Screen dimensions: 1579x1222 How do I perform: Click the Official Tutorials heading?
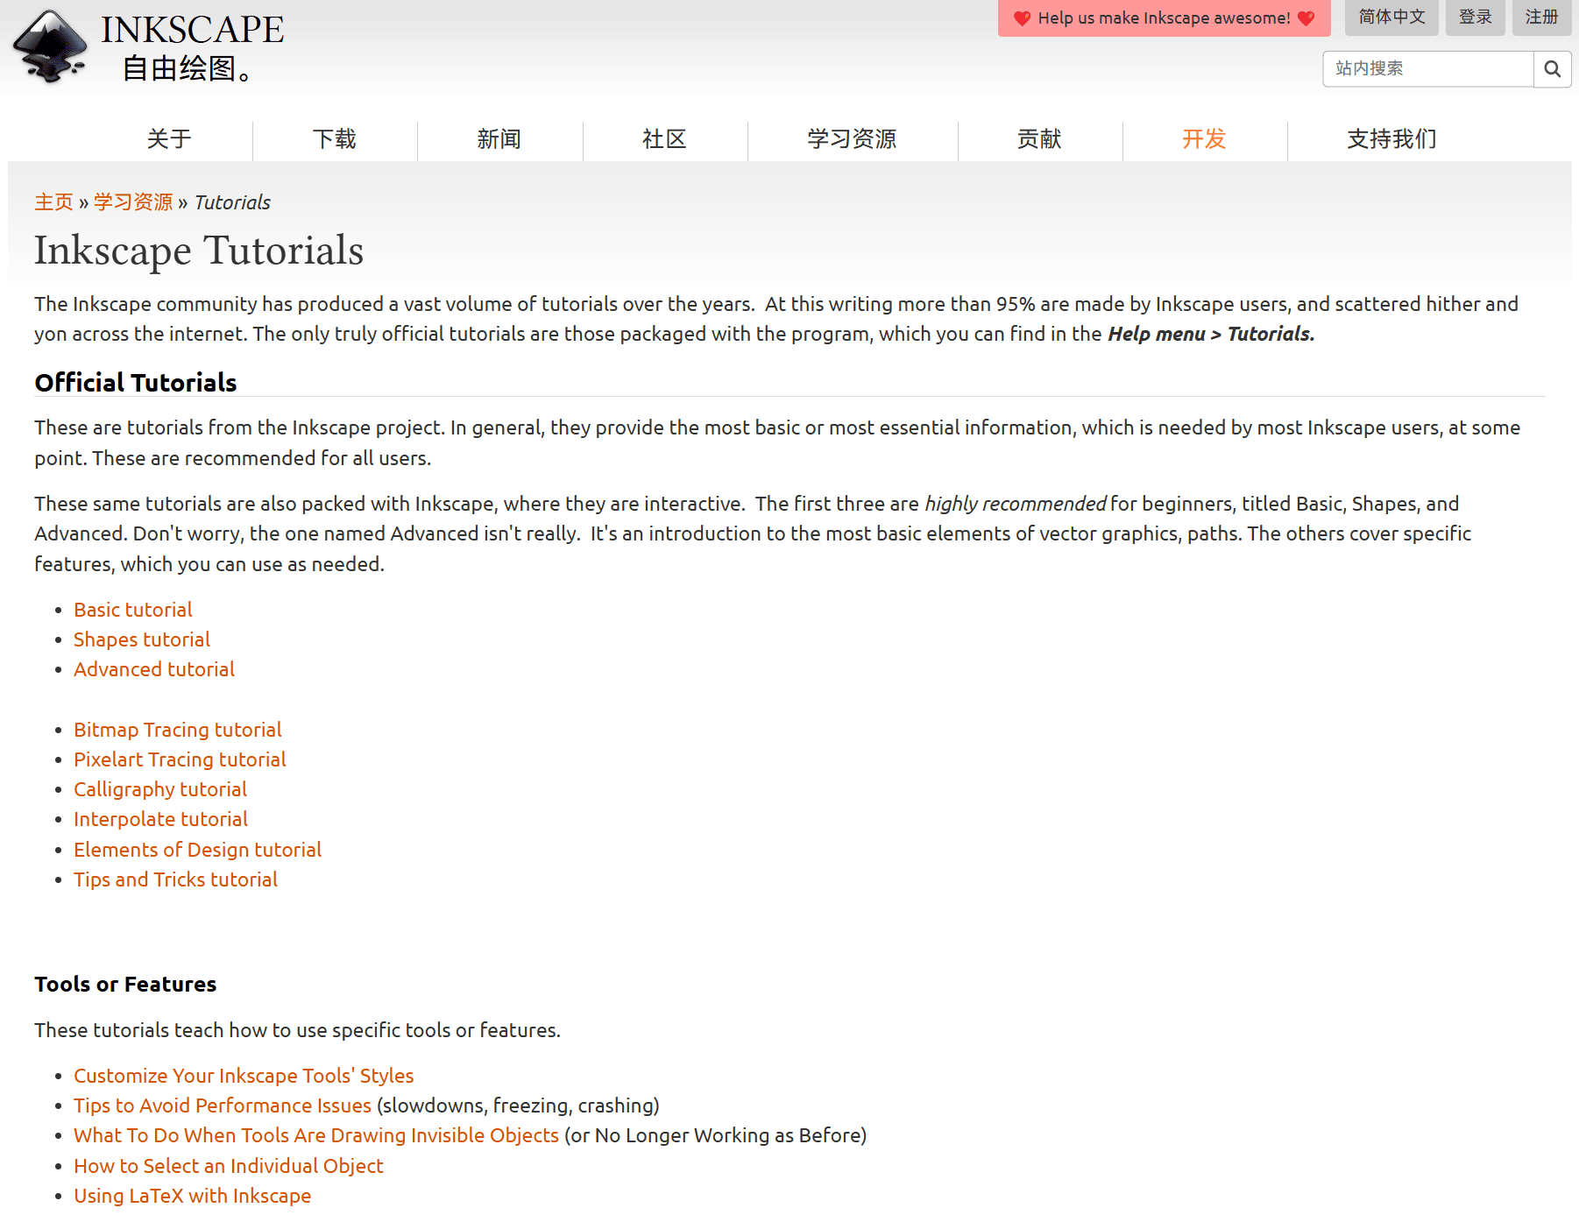136,383
